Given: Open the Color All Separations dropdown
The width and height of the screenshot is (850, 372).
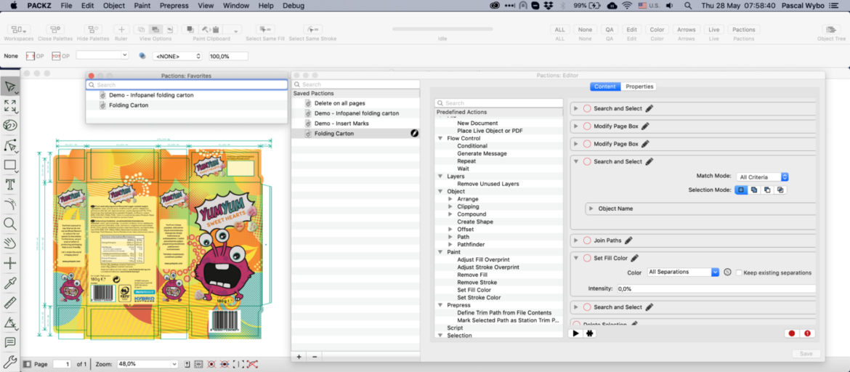Looking at the screenshot, I should [683, 272].
